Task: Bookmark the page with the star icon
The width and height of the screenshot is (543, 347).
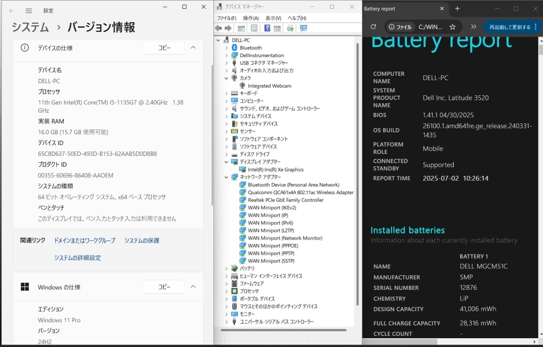Action: click(x=452, y=27)
